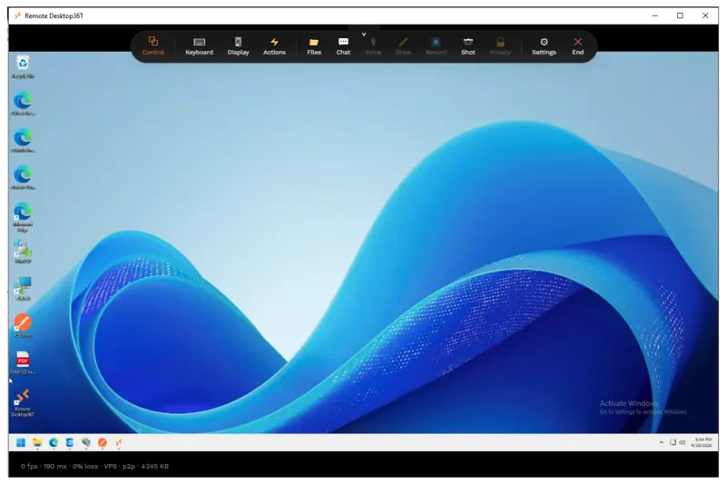The height and width of the screenshot is (484, 726).
Task: Click the '0 fps' status text
Action: (29, 467)
